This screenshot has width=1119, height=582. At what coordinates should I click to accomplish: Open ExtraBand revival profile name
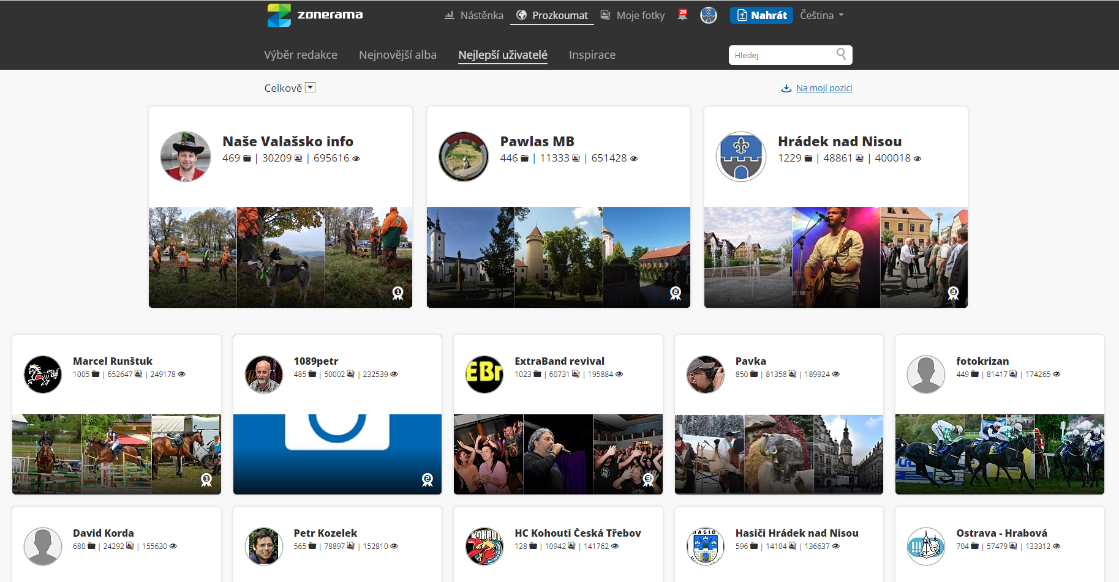559,361
